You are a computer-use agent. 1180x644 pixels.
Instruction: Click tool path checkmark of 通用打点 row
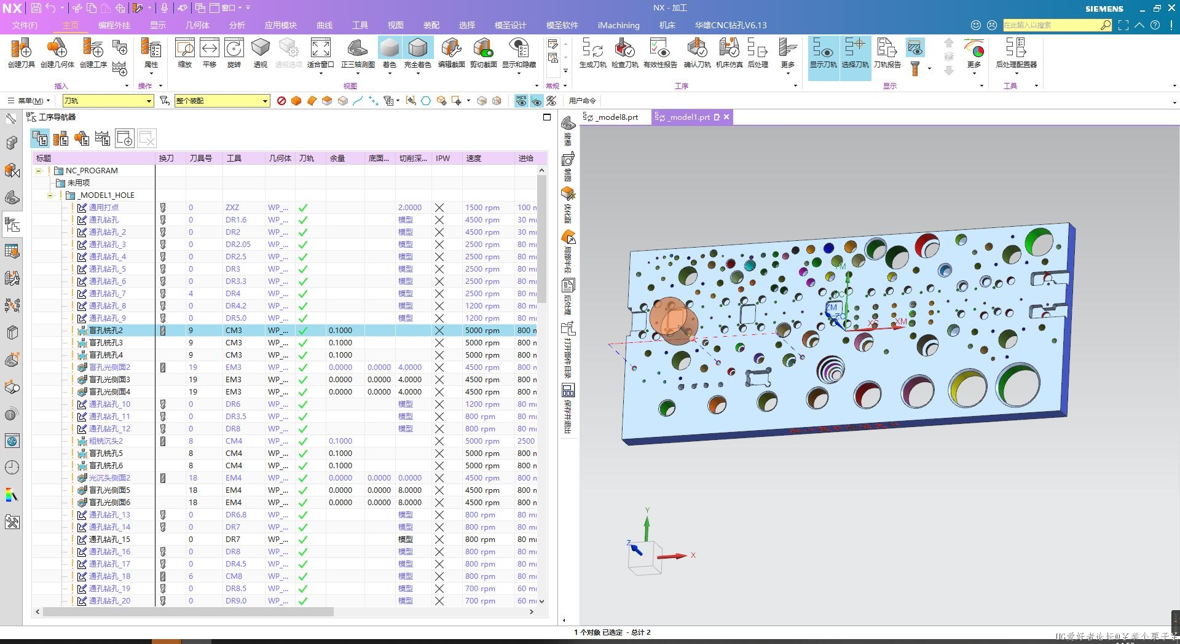click(303, 208)
